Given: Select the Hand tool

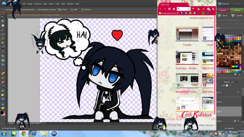Looking at the screenshot, I should (3, 25).
